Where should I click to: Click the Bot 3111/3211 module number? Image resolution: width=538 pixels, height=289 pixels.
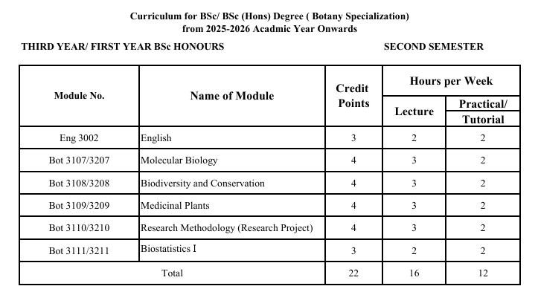(80, 251)
